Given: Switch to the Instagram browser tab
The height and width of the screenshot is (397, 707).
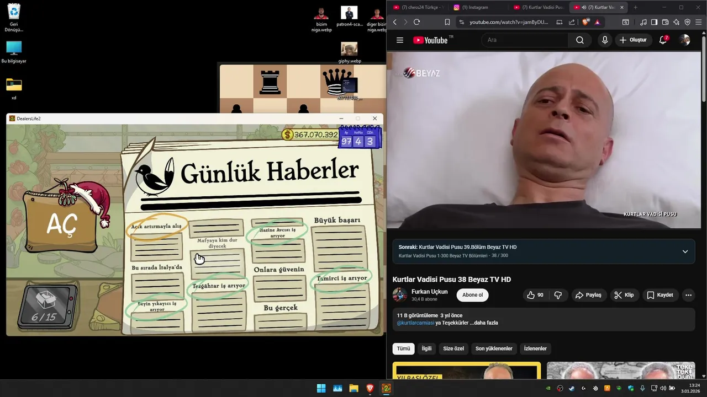Looking at the screenshot, I should point(476,7).
